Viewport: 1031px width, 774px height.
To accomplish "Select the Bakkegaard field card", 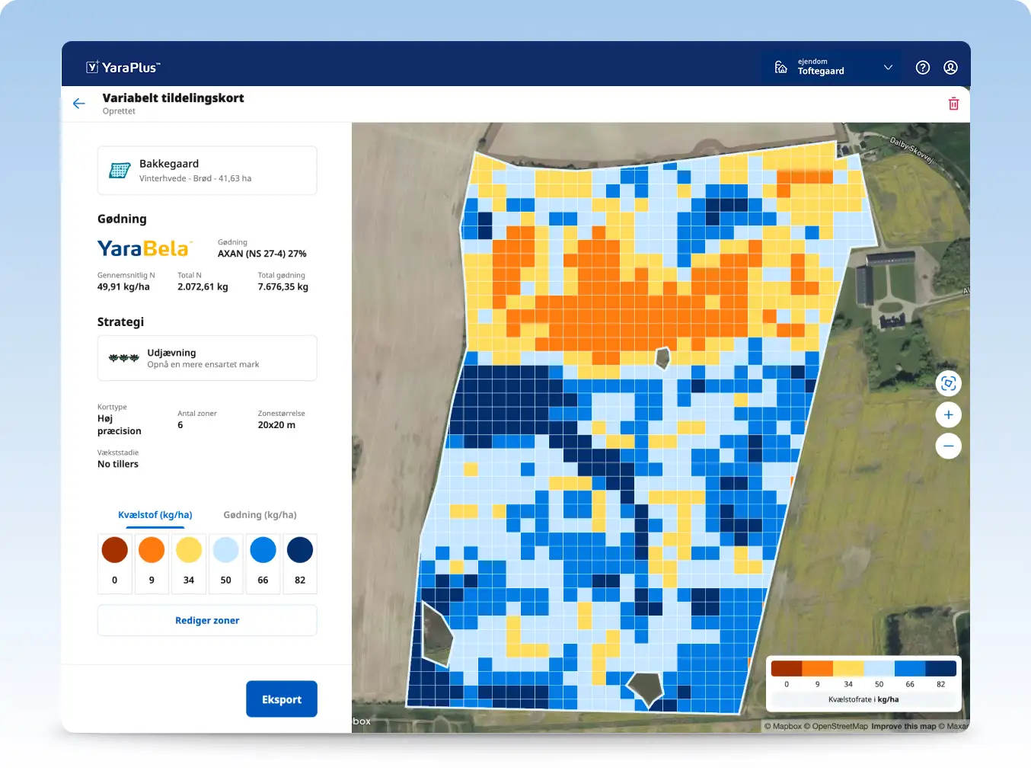I will 207,171.
